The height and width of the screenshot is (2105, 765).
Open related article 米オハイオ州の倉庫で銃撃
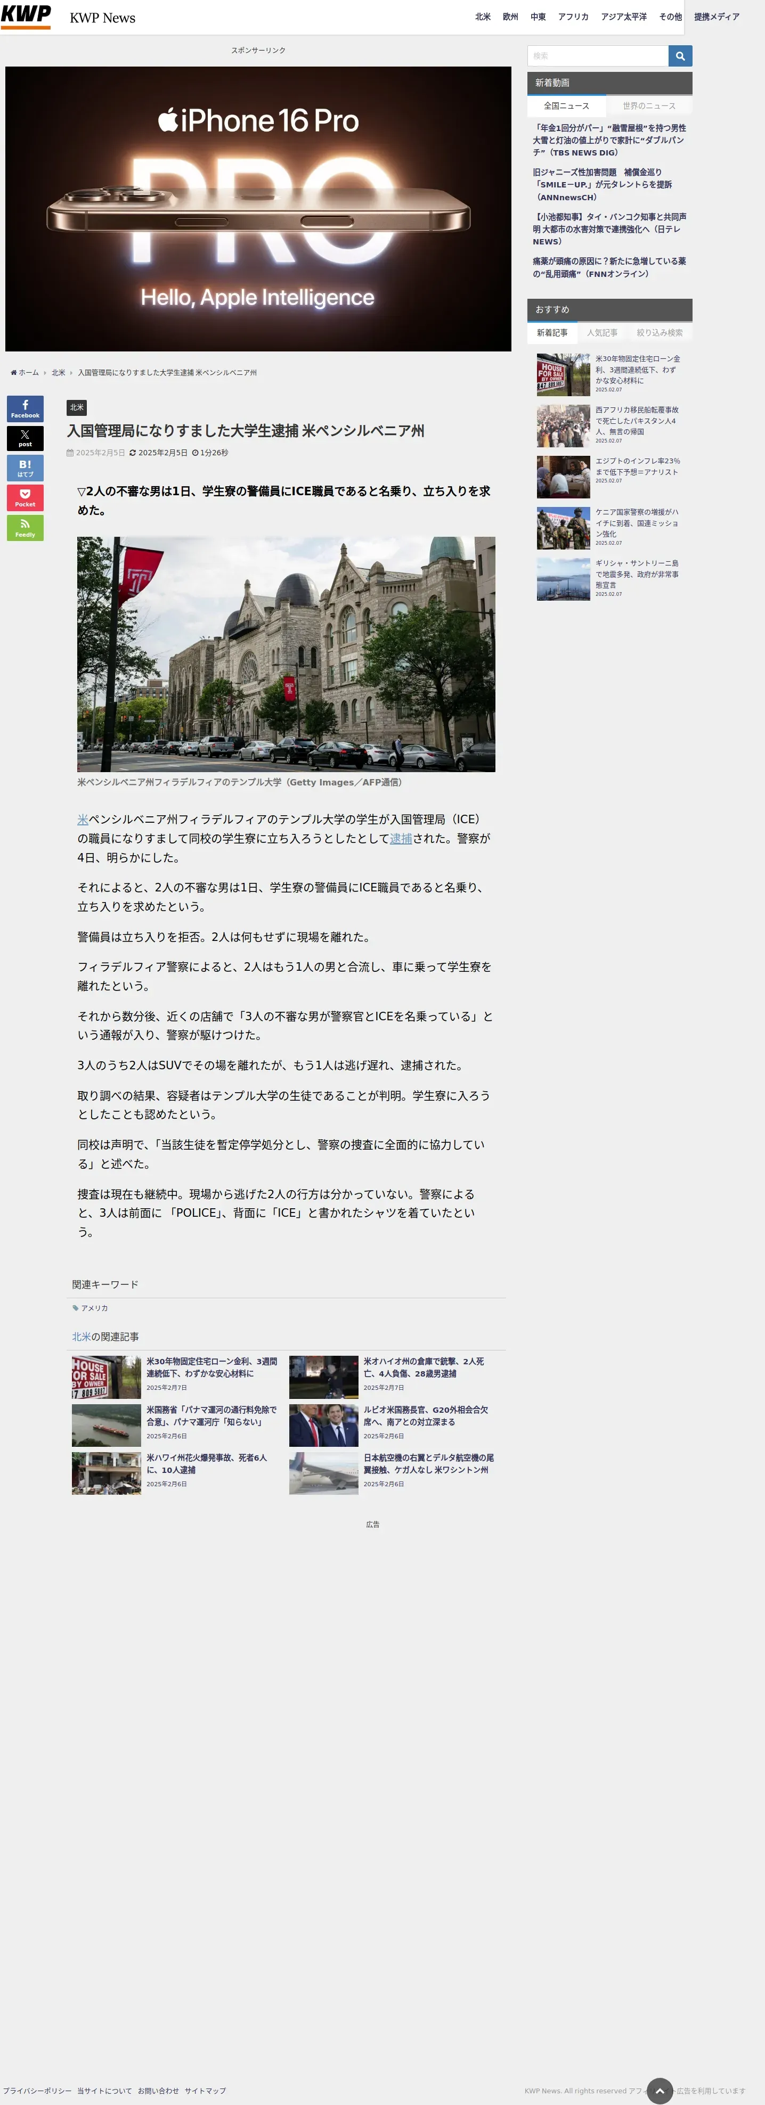coord(424,1368)
